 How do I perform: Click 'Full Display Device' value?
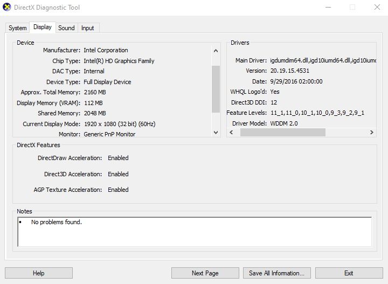(x=107, y=82)
